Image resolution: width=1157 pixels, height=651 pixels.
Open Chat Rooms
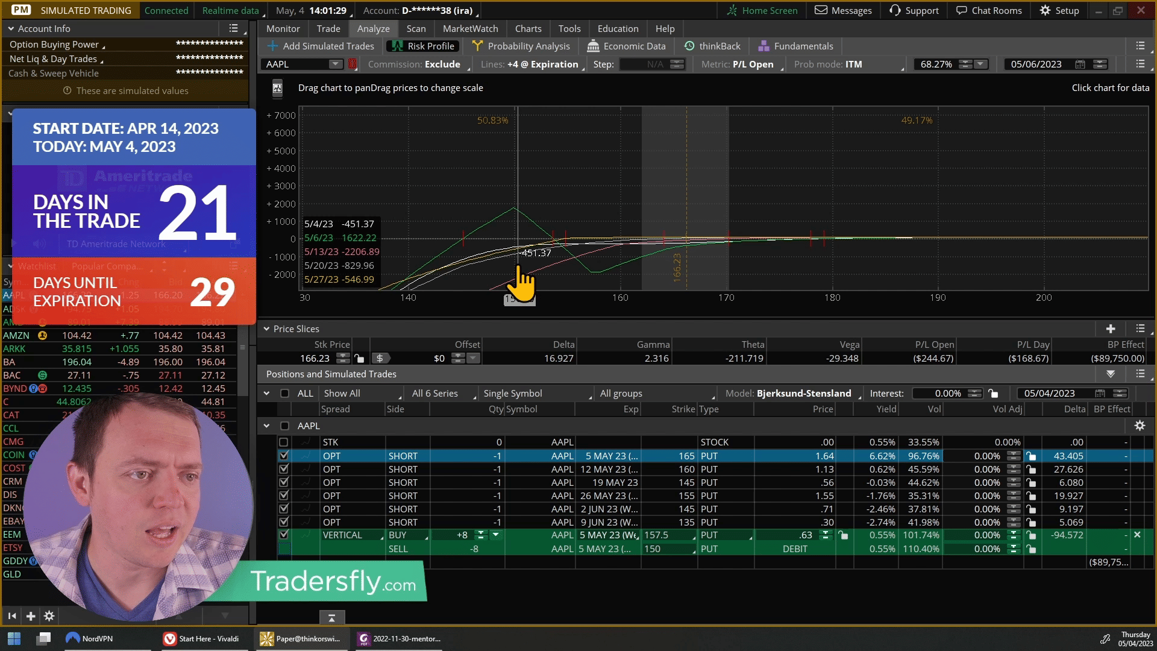[989, 10]
